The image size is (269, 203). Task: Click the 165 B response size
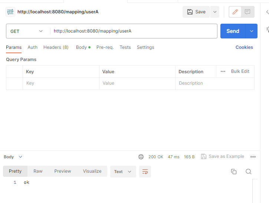[189, 157]
